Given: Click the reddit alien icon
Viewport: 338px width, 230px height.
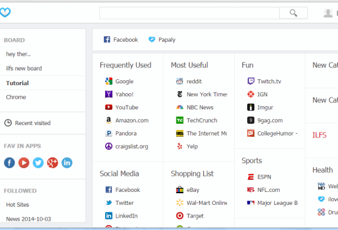Looking at the screenshot, I should point(179,81).
